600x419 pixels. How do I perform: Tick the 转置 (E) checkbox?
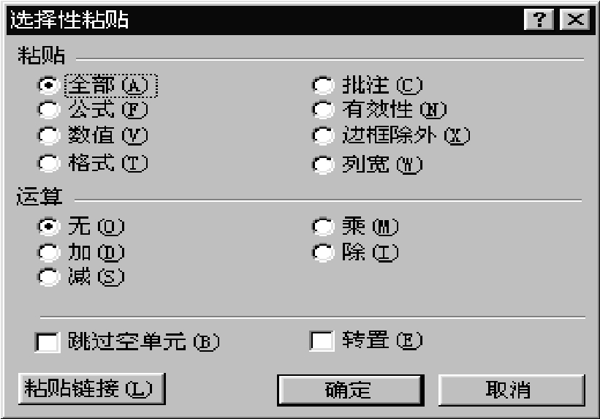coord(322,341)
